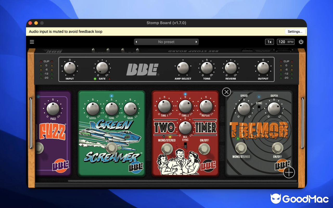Click the X to remove the Two Timer pedal

(x=226, y=92)
